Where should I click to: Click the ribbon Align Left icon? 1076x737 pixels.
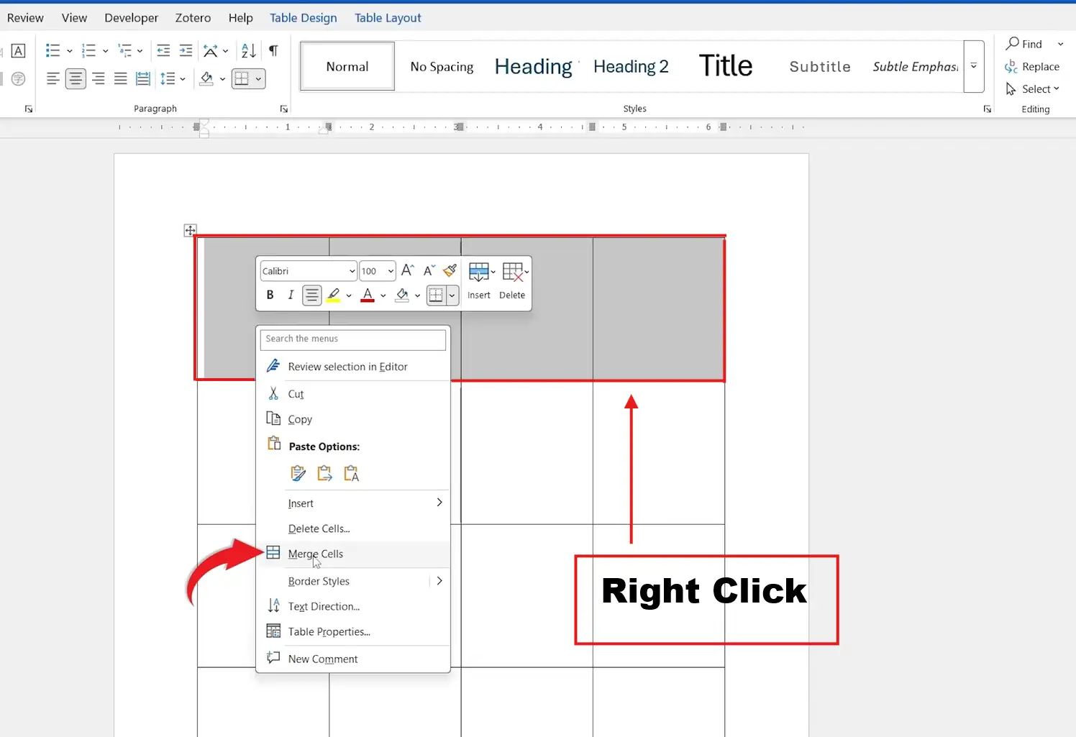pyautogui.click(x=53, y=78)
